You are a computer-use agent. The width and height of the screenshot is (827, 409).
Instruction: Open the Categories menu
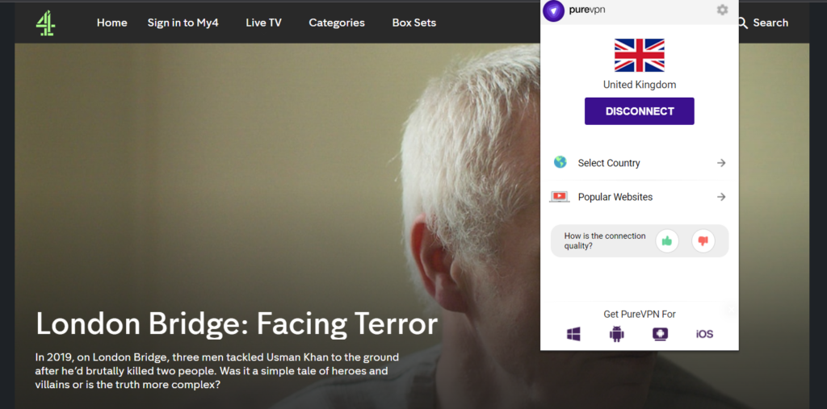coord(337,23)
